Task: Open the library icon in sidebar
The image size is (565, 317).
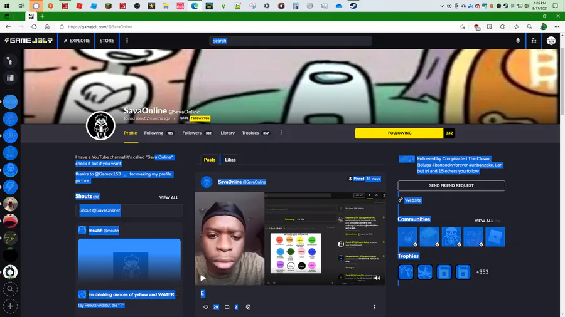Action: point(10,78)
